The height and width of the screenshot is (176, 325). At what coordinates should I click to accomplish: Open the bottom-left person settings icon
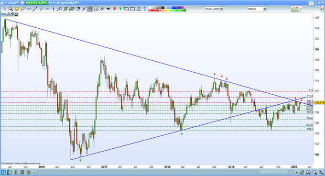tap(16, 172)
